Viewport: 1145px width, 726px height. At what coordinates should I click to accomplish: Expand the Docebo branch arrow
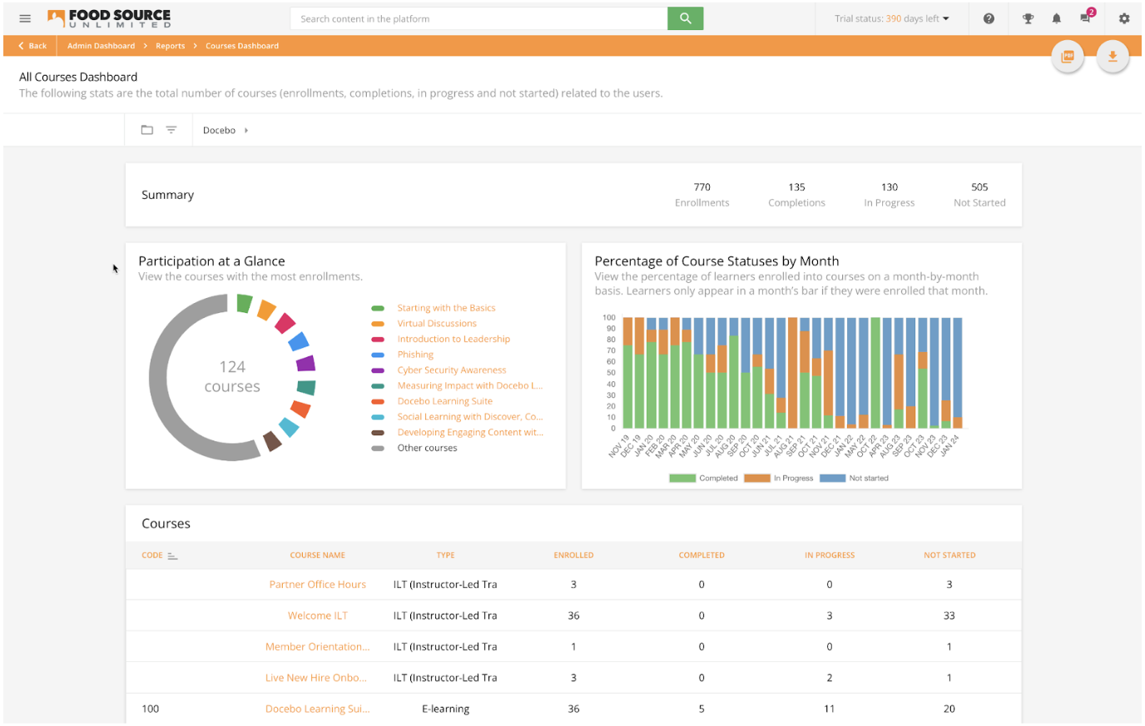[x=246, y=130]
